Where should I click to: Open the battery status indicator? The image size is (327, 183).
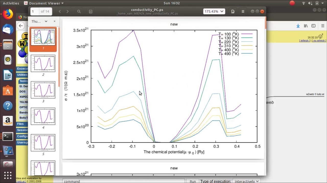(x=317, y=3)
